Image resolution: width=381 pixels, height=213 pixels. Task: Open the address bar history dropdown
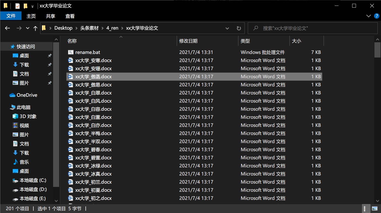point(227,28)
